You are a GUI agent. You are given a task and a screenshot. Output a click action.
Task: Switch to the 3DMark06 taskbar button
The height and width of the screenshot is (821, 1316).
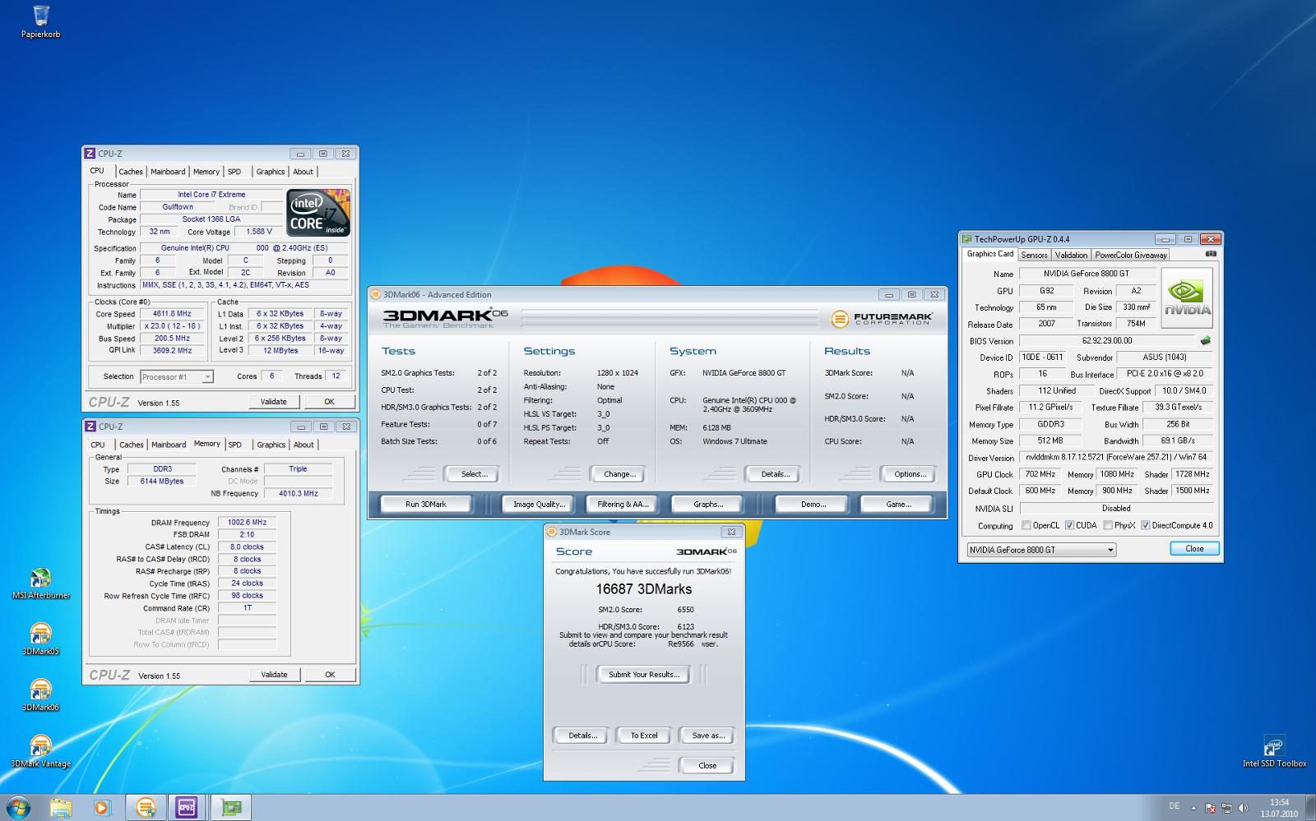[146, 808]
